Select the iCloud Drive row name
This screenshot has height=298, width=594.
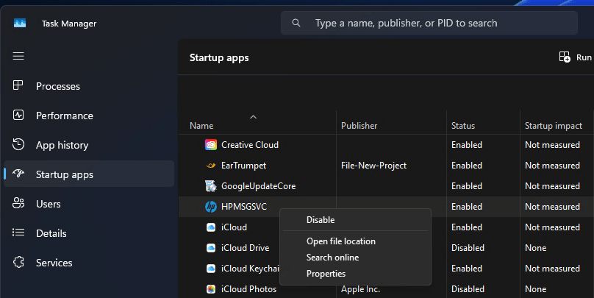click(x=245, y=247)
